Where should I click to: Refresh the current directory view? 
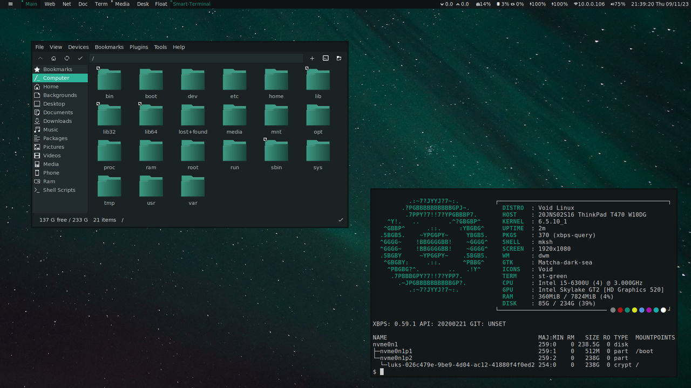point(66,58)
